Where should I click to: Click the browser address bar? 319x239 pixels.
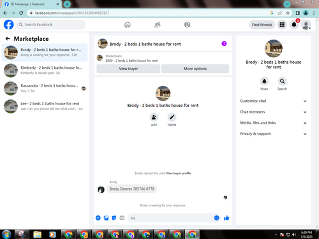point(149,13)
